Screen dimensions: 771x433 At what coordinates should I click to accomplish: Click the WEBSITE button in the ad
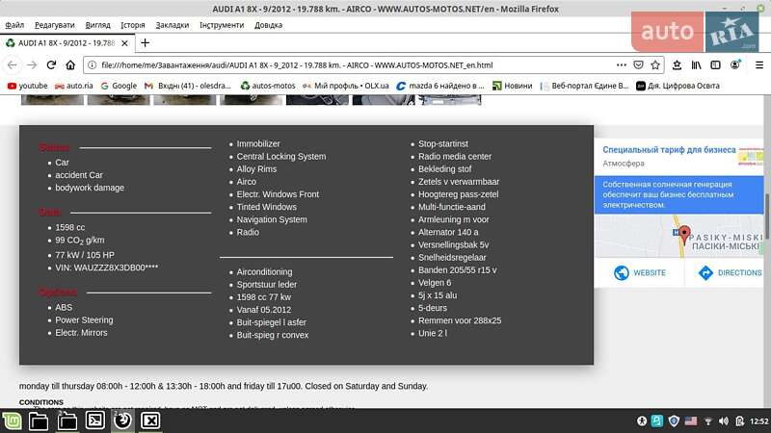coord(640,273)
